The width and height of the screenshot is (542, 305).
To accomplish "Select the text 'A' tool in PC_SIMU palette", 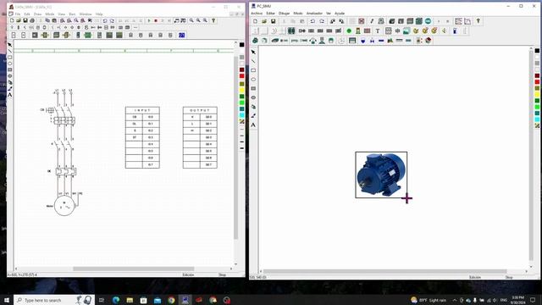I will (x=253, y=125).
